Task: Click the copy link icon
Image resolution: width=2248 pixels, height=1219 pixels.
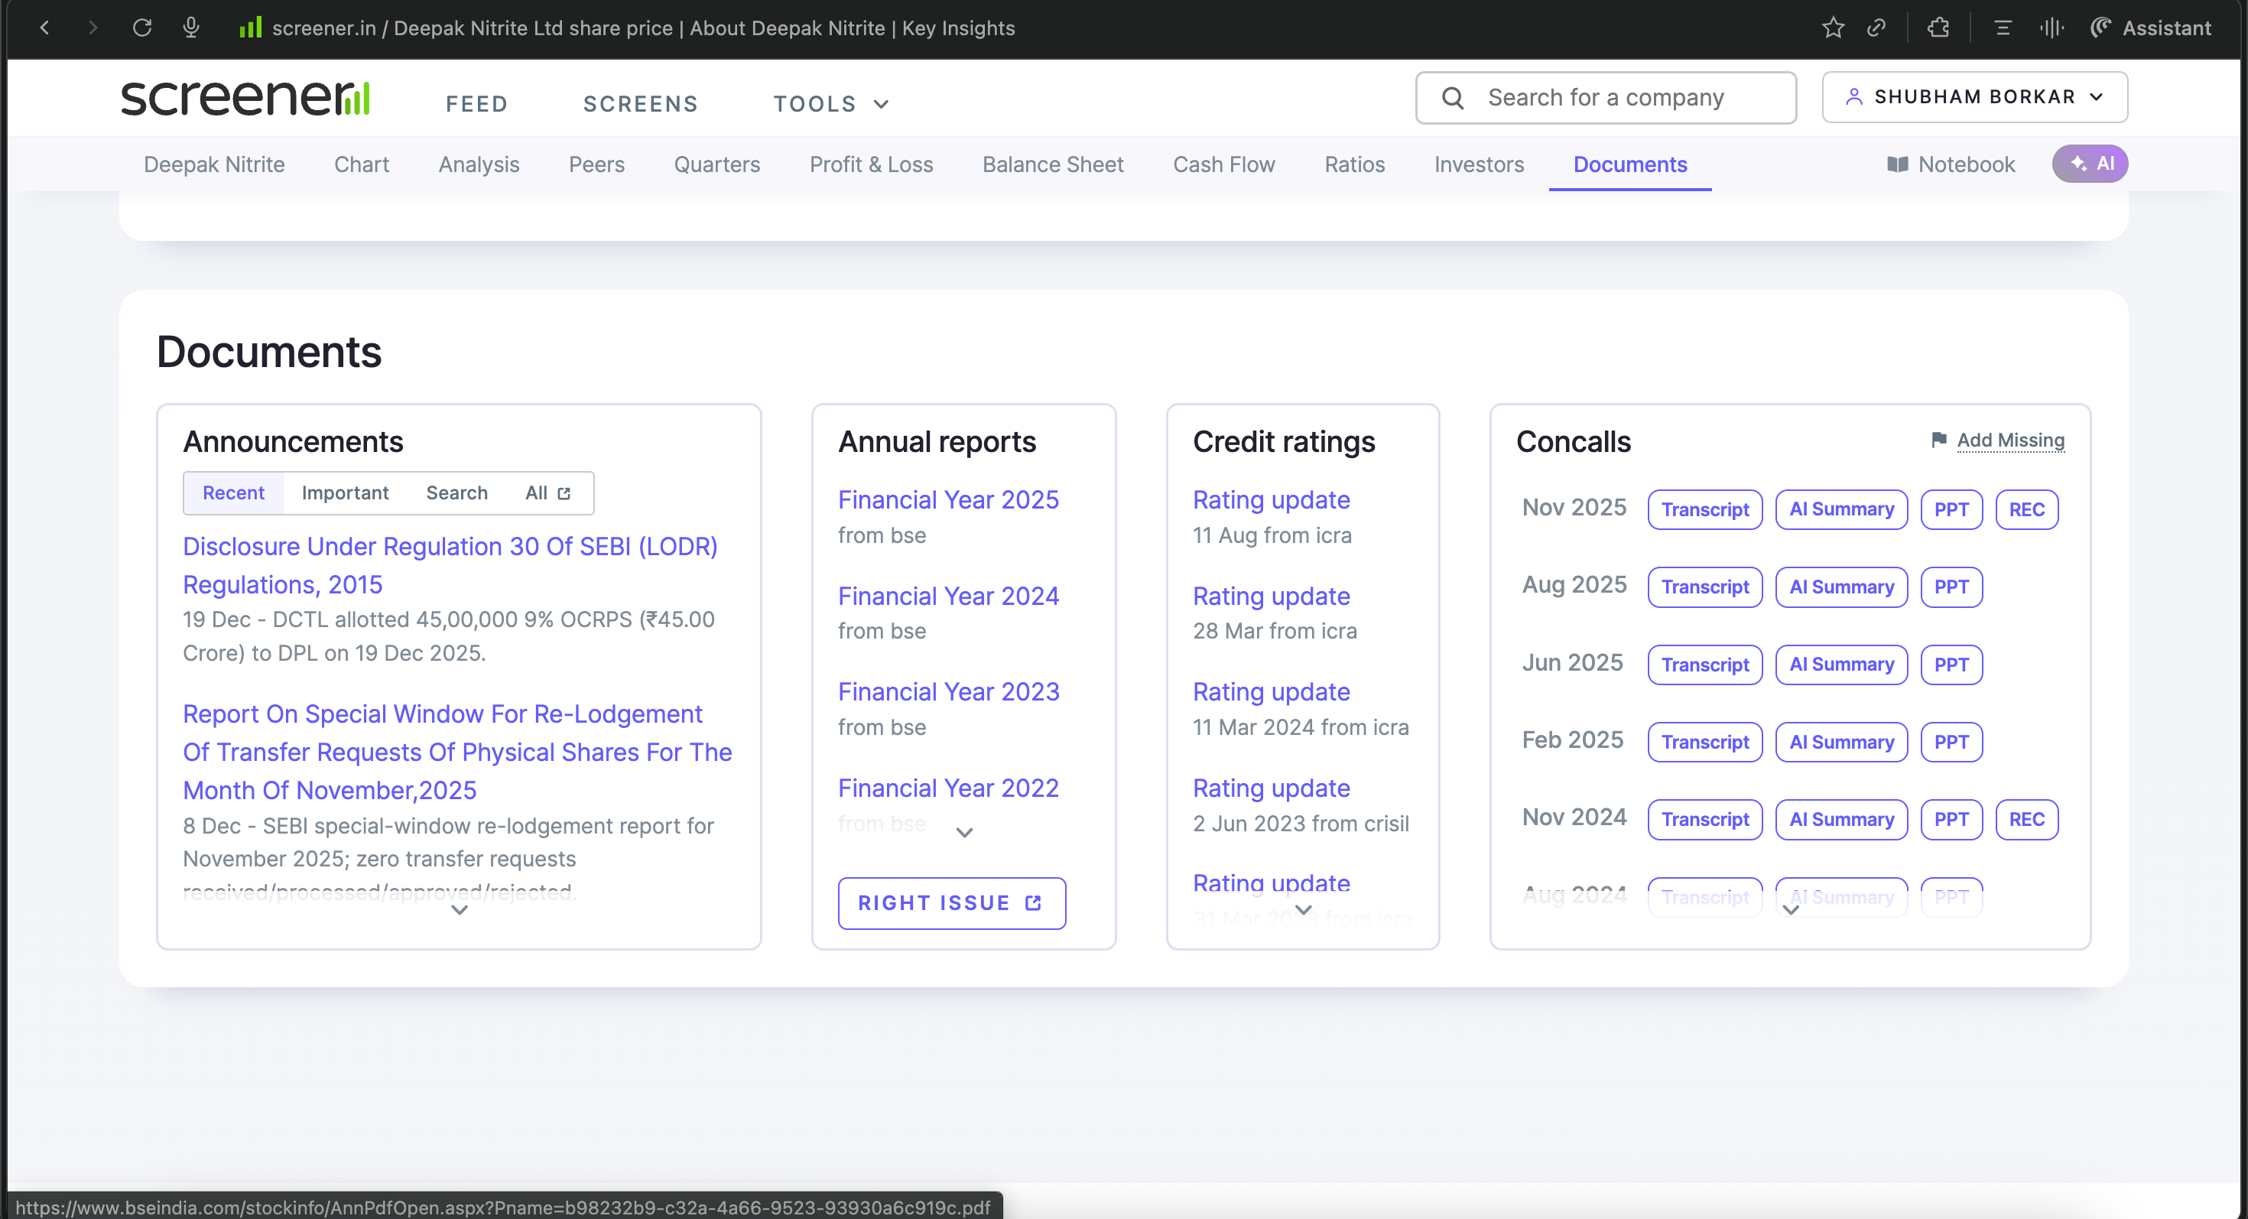Action: point(1876,28)
